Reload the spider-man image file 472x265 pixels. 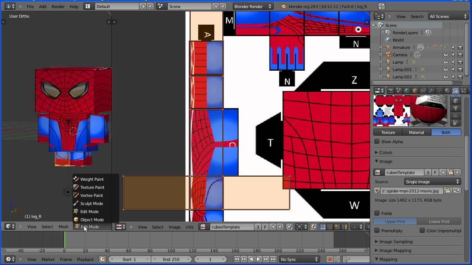[x=457, y=191]
